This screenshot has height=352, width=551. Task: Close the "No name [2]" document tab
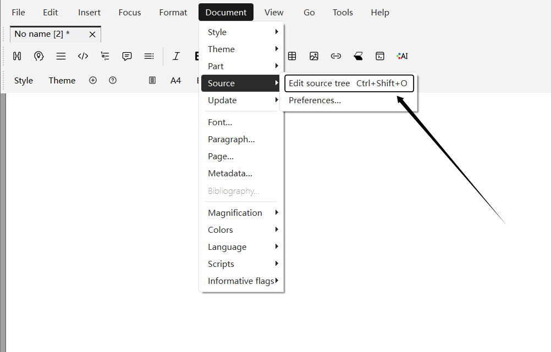[x=92, y=34]
